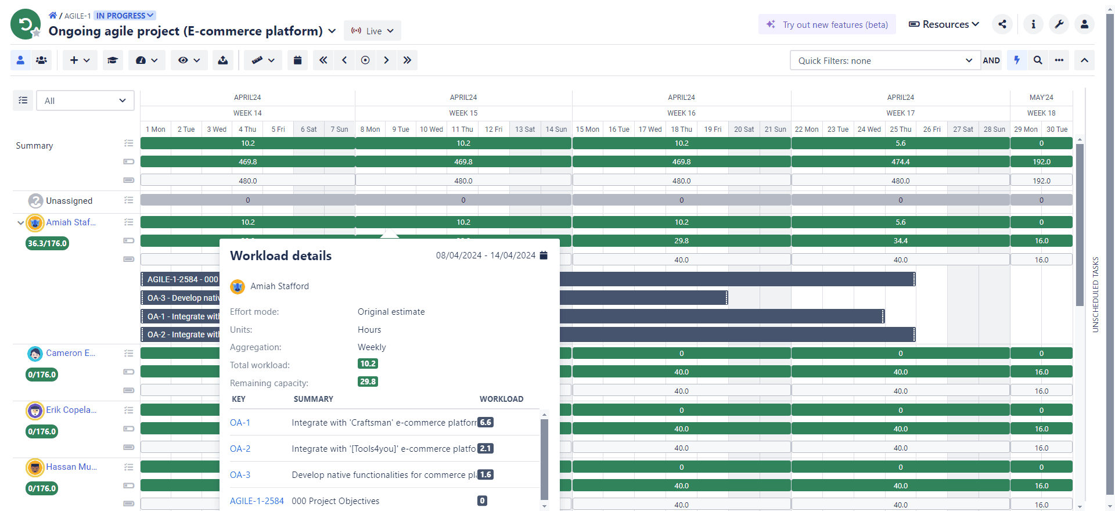
Task: Click page vertical scrollbar on right edge
Action: tap(1110, 253)
